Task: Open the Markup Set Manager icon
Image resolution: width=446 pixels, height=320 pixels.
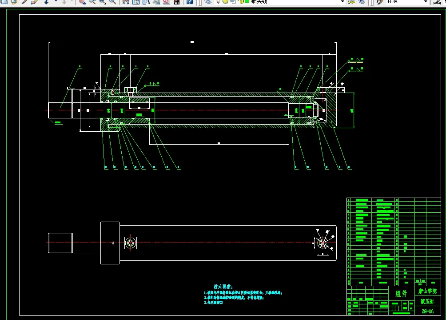Action: pos(167,2)
